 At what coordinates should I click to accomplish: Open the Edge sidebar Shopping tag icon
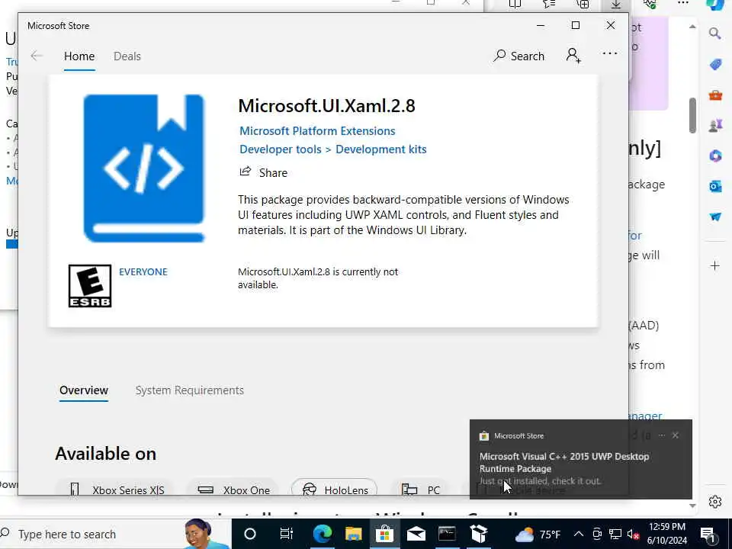point(715,64)
